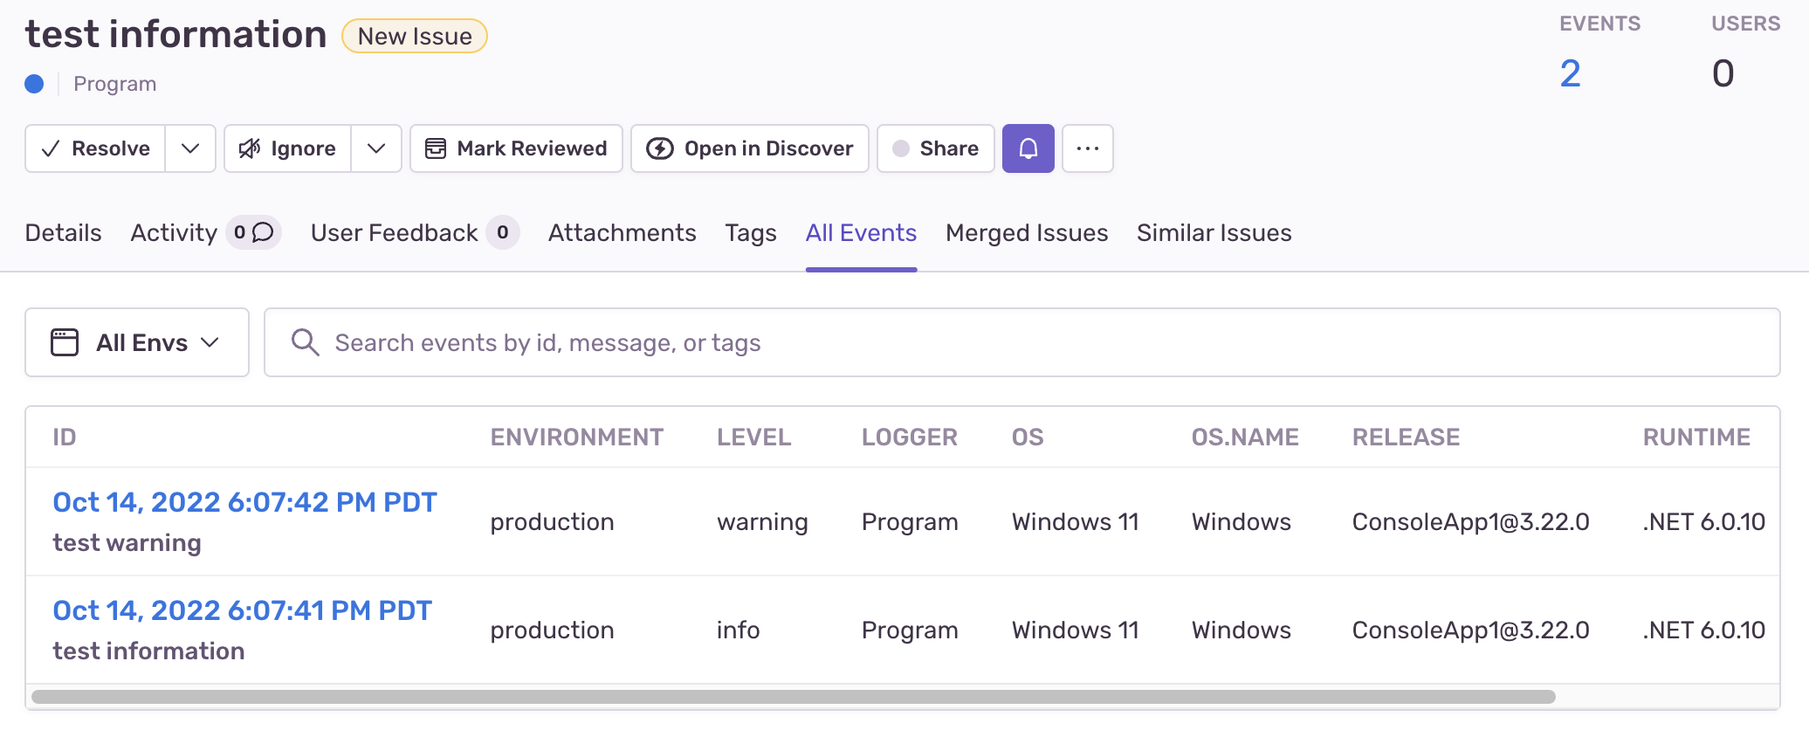
Task: Click the Share status indicator dot
Action: pyautogui.click(x=901, y=148)
